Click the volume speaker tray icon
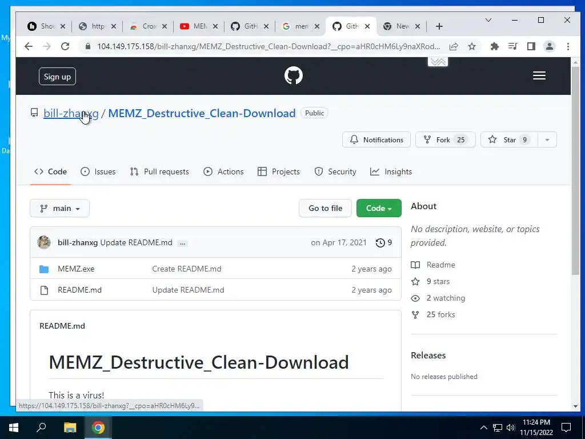Image resolution: width=585 pixels, height=439 pixels. pos(511,428)
